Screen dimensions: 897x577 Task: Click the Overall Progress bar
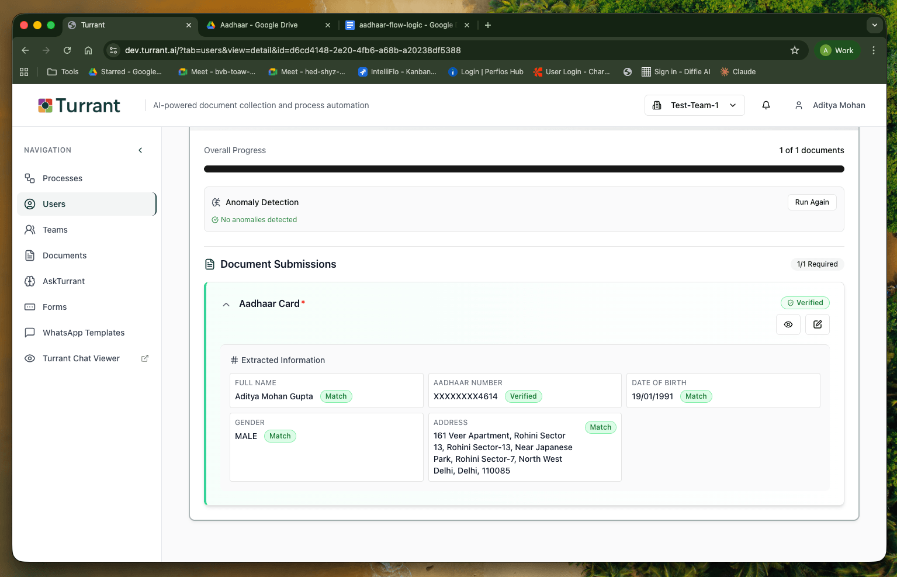[x=524, y=169]
